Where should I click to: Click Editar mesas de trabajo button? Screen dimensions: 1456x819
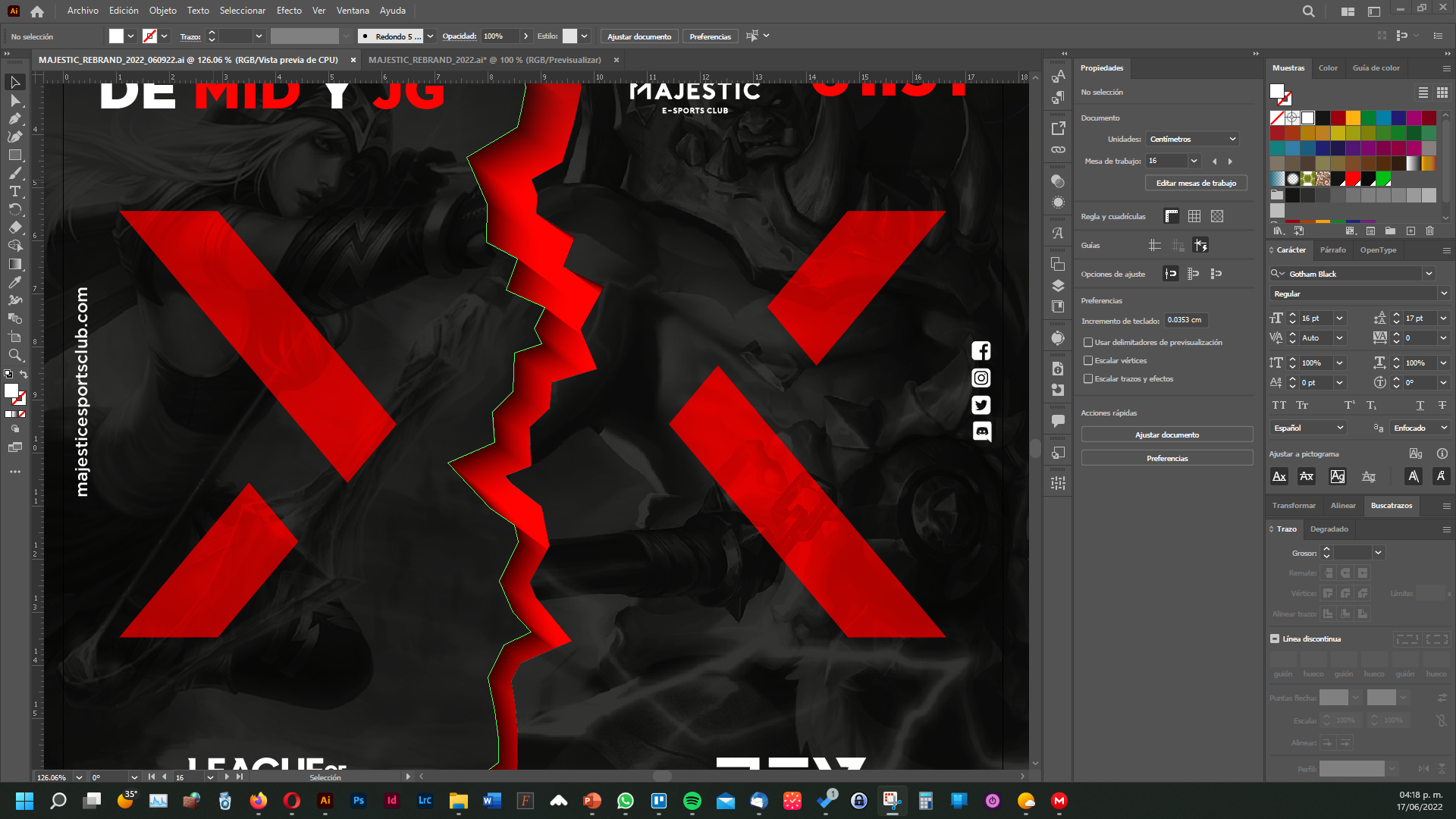coord(1196,183)
